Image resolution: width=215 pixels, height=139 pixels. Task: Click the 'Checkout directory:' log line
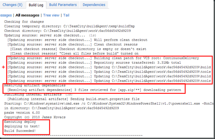(x=67, y=31)
